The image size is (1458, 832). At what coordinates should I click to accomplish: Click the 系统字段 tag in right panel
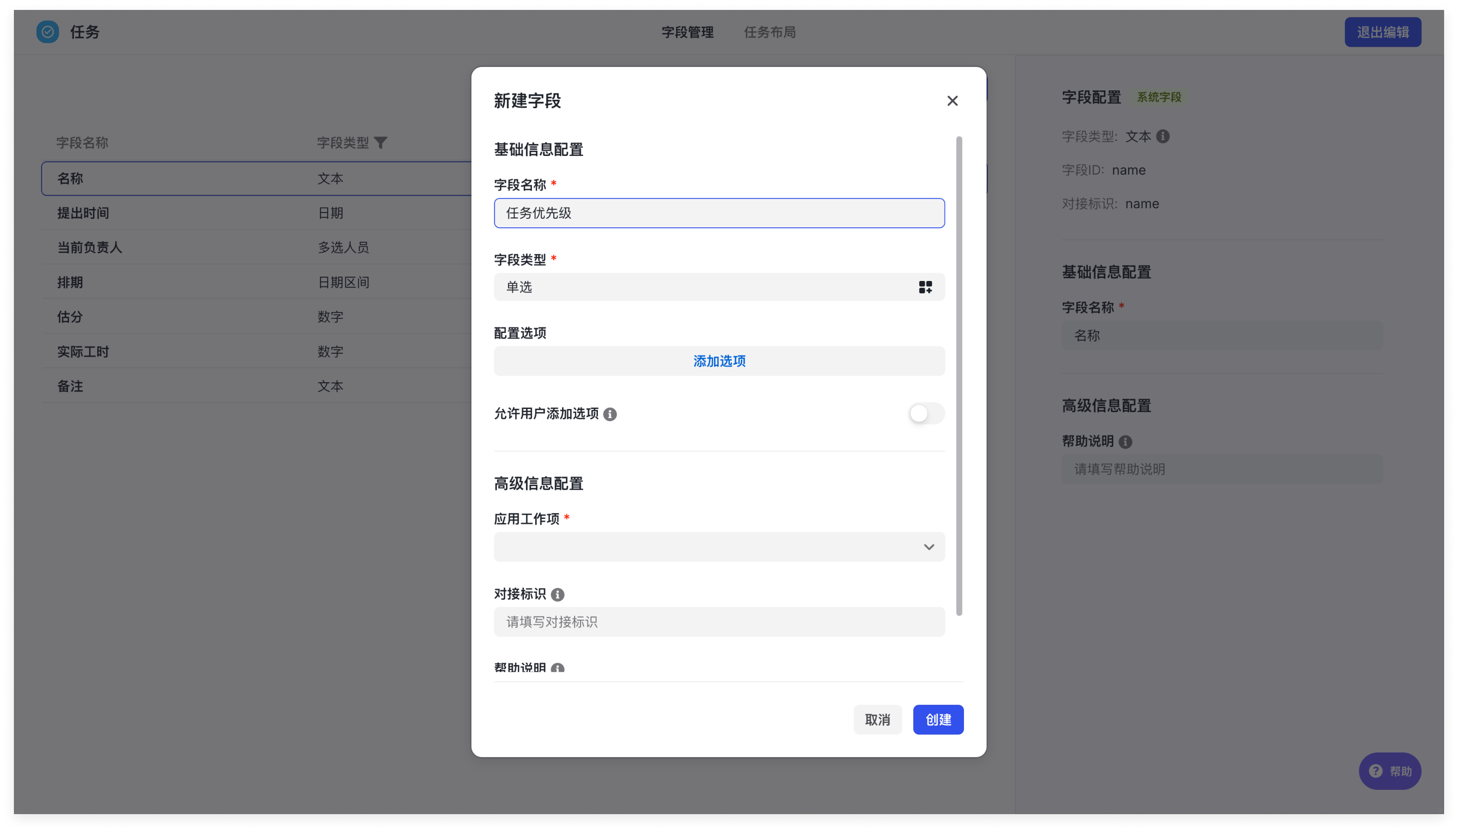pos(1159,97)
